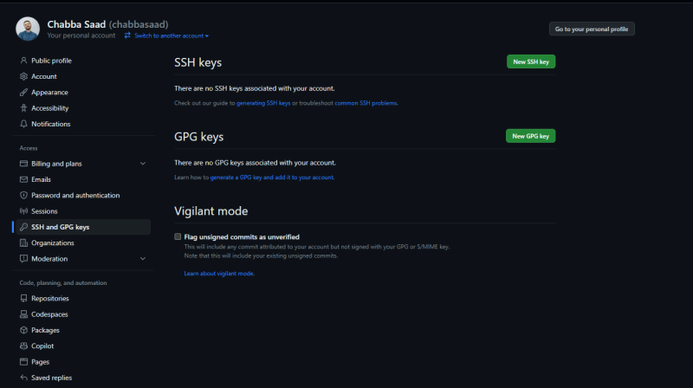Open Packages settings
The image size is (693, 388).
pos(45,330)
